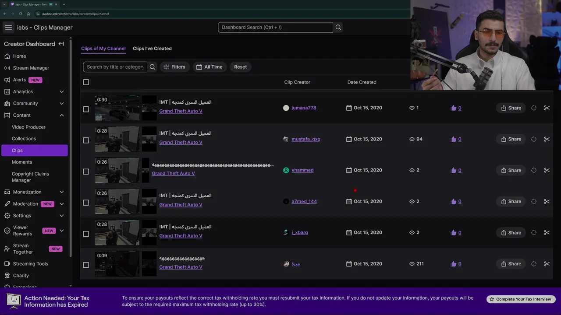Click thumbs-up icon on the i_xbarg clip row
Image resolution: width=561 pixels, height=315 pixels.
pyautogui.click(x=454, y=233)
